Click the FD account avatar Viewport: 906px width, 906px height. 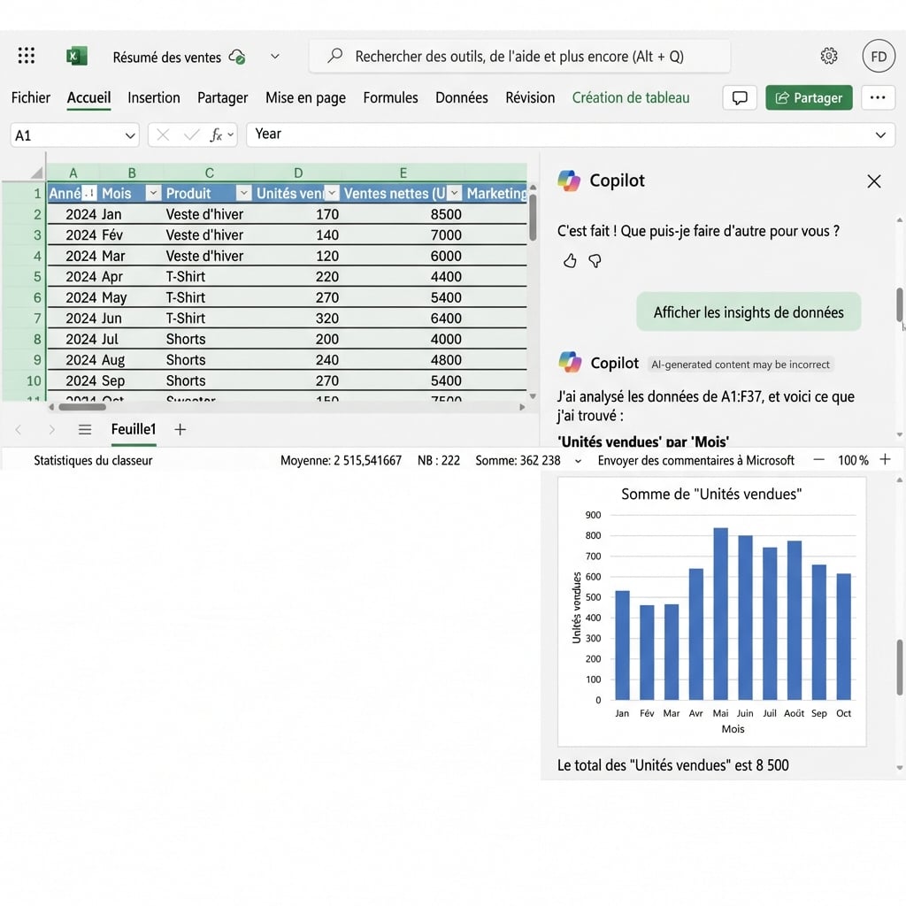[879, 55]
